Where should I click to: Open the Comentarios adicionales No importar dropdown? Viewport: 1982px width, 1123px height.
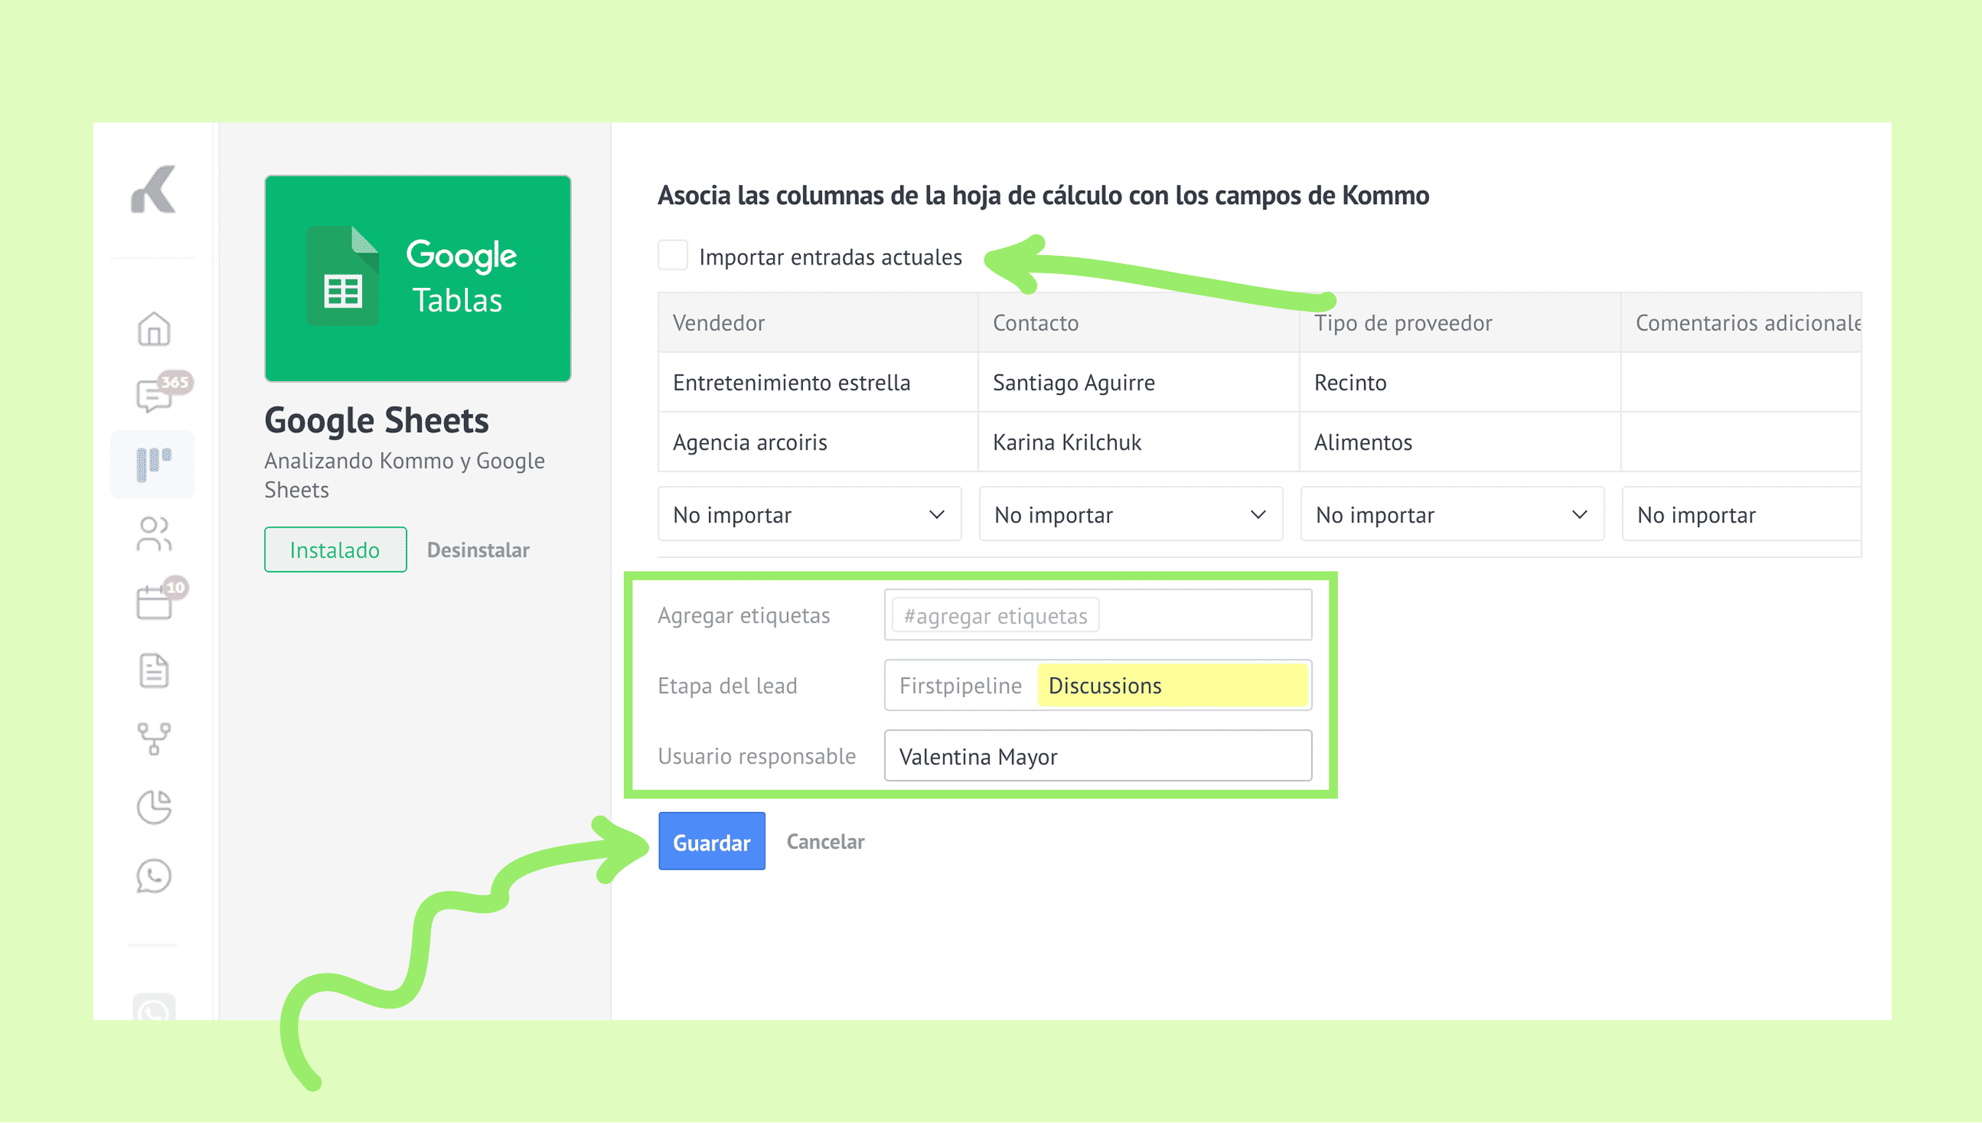pyautogui.click(x=1742, y=514)
